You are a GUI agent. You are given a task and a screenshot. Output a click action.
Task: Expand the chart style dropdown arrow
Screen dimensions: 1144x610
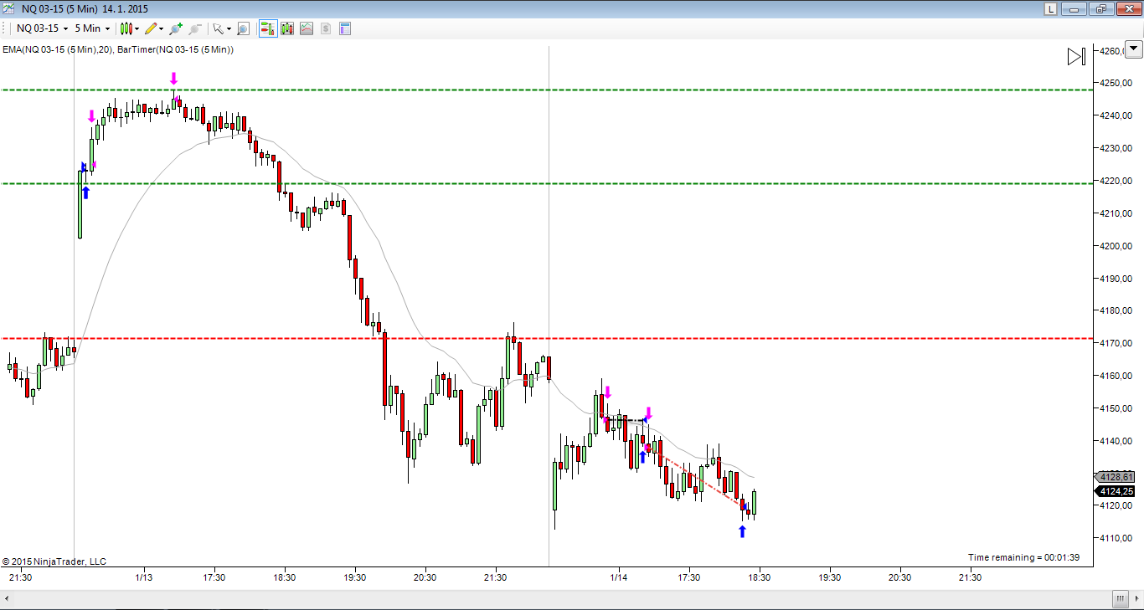138,28
